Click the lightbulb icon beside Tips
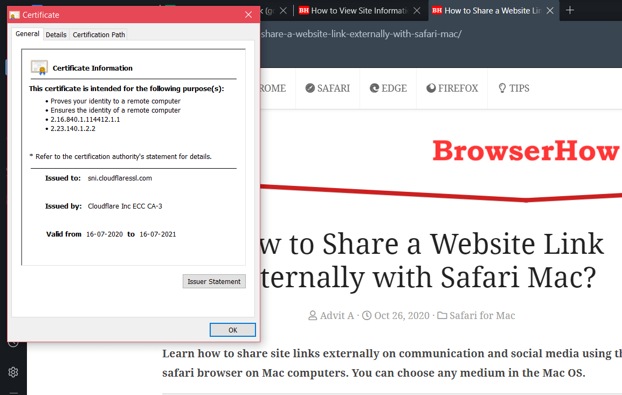The height and width of the screenshot is (395, 622). tap(502, 88)
